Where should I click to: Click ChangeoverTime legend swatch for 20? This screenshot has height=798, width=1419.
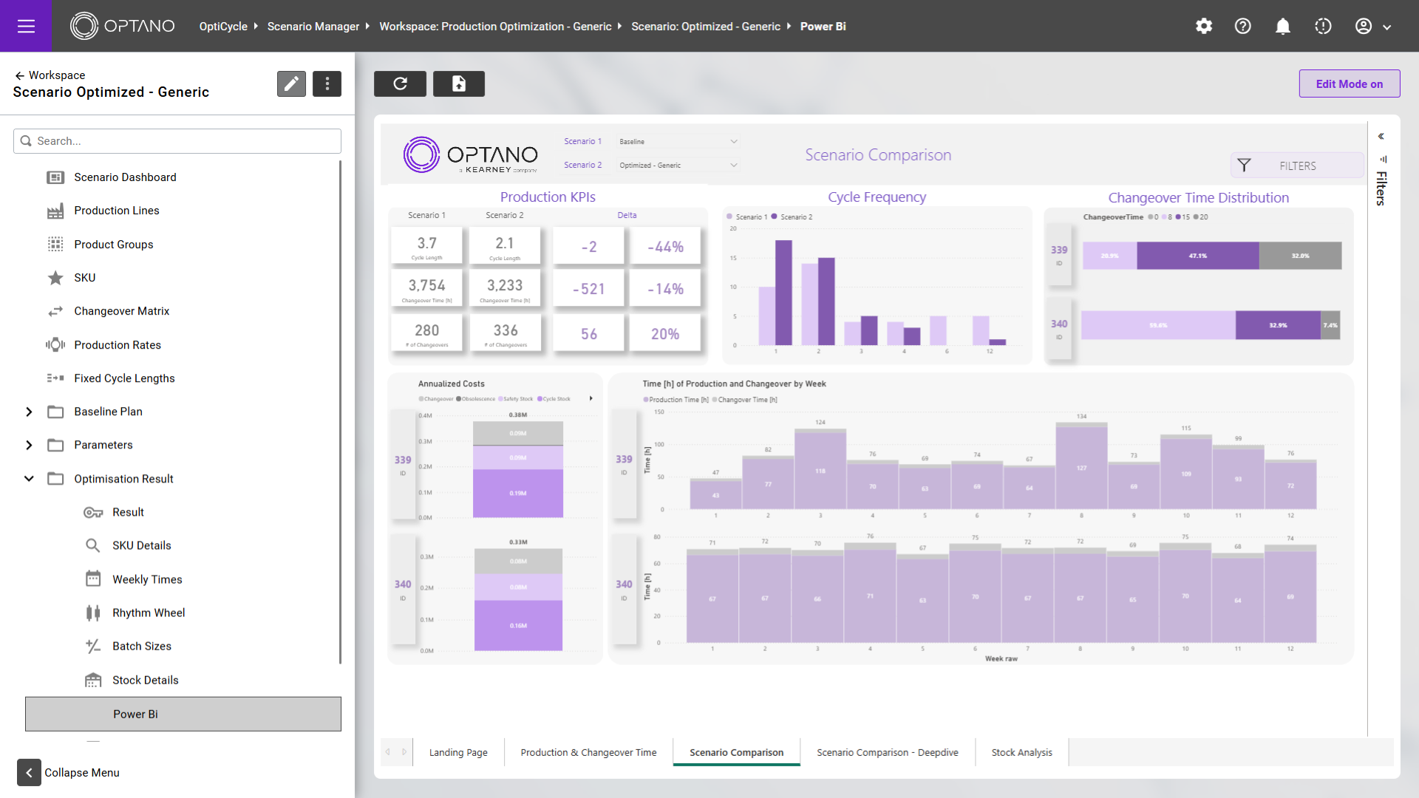[1196, 216]
